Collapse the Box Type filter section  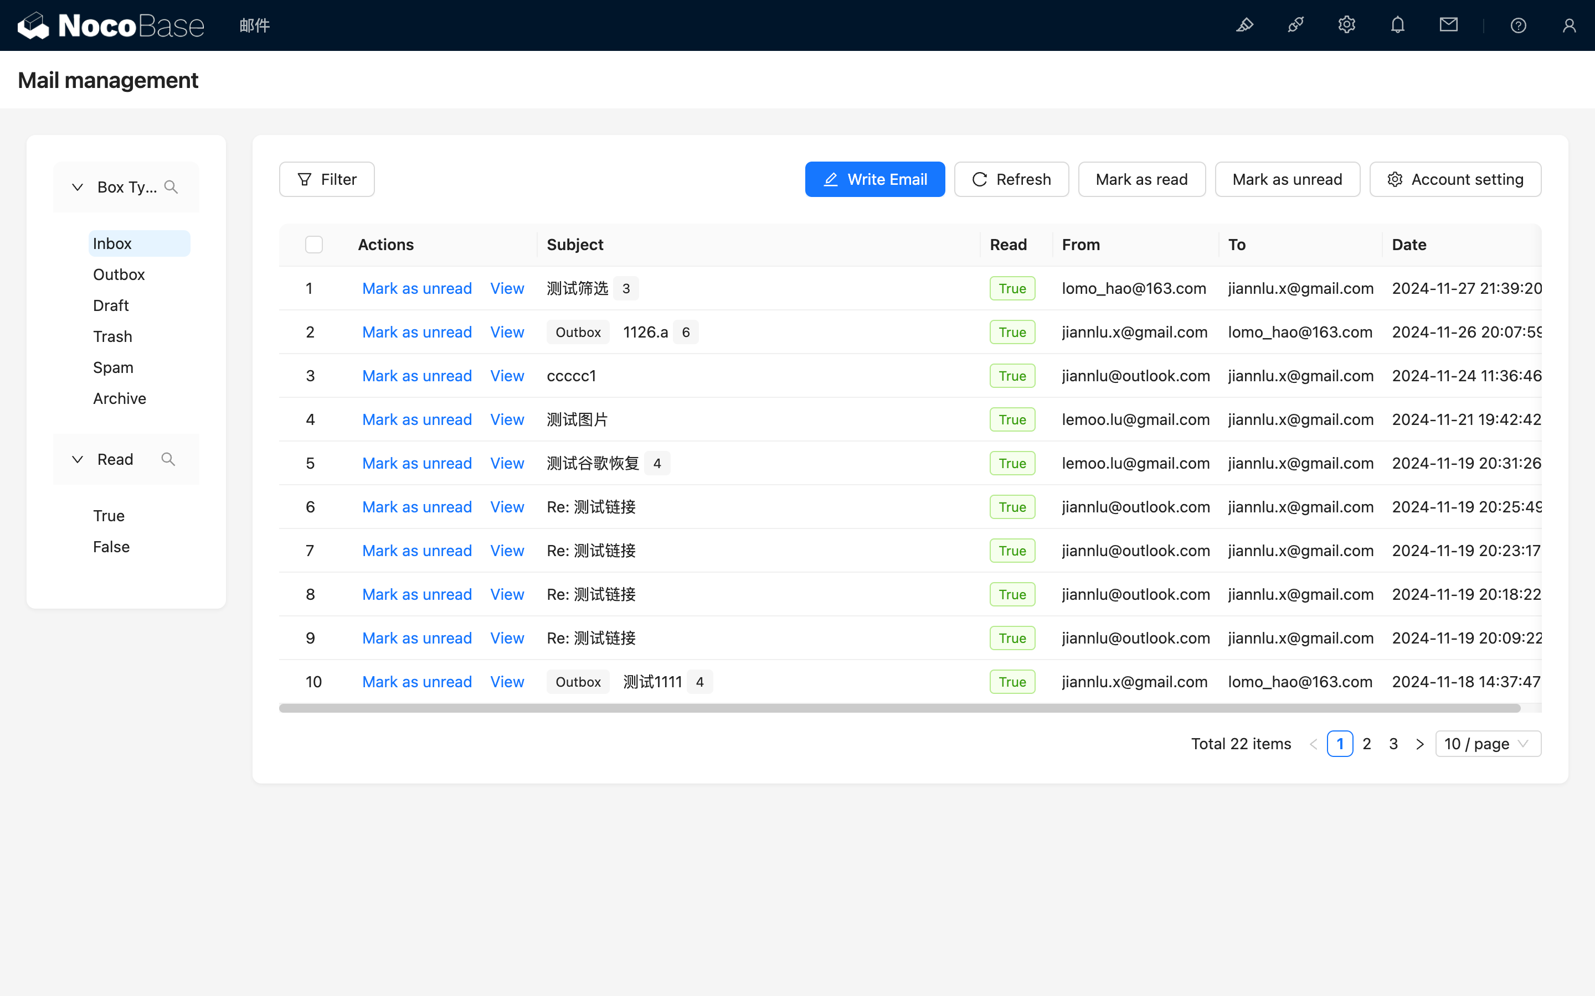coord(78,187)
